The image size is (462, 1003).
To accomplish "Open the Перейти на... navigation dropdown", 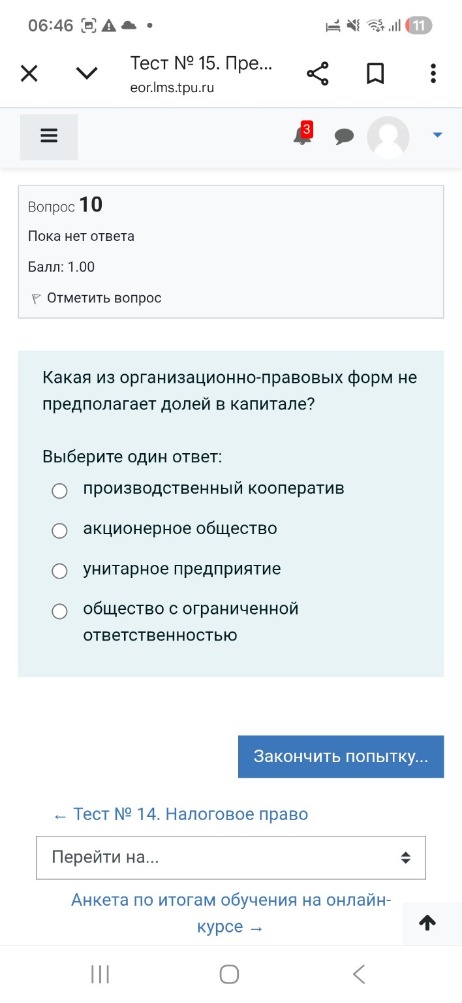I will (x=230, y=857).
